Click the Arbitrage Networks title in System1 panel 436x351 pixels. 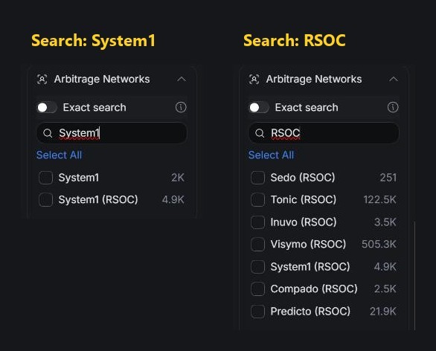pyautogui.click(x=102, y=80)
